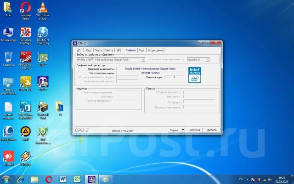
Task: Click the Закрыть button
Action: click(211, 130)
